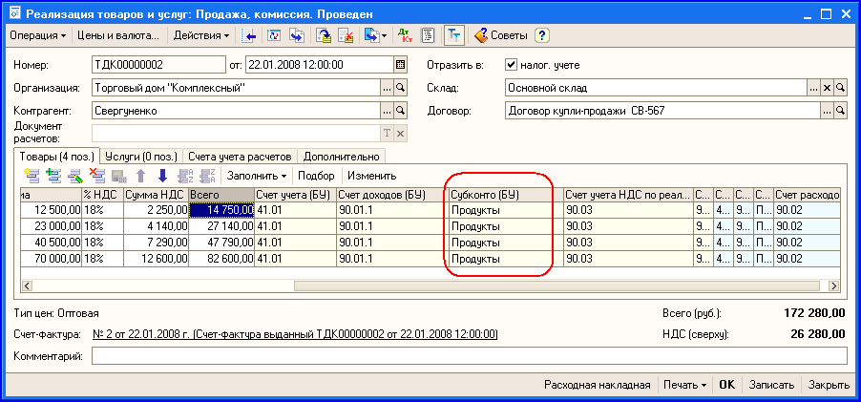Click the copy row icon with green plus
The height and width of the screenshot is (402, 861).
(53, 176)
